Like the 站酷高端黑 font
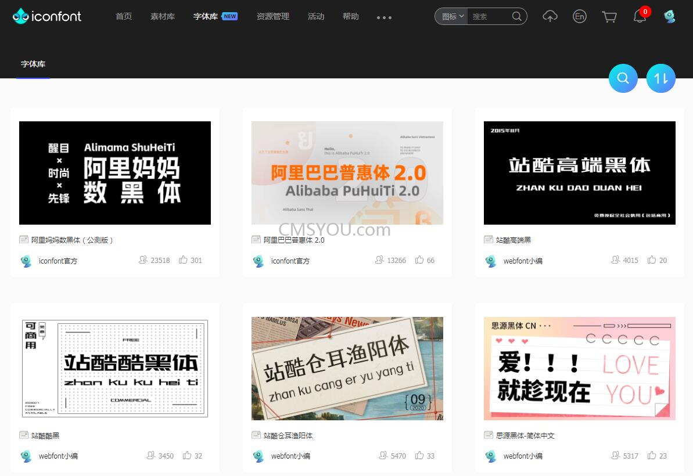The height and width of the screenshot is (476, 693). (651, 259)
